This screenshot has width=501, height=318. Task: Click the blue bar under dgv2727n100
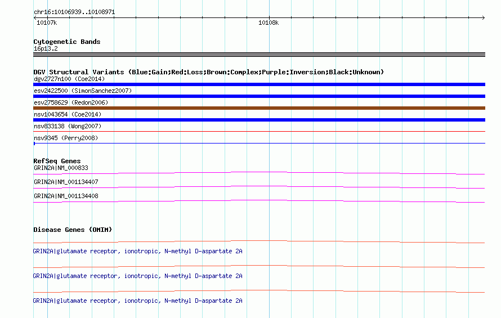click(259, 84)
